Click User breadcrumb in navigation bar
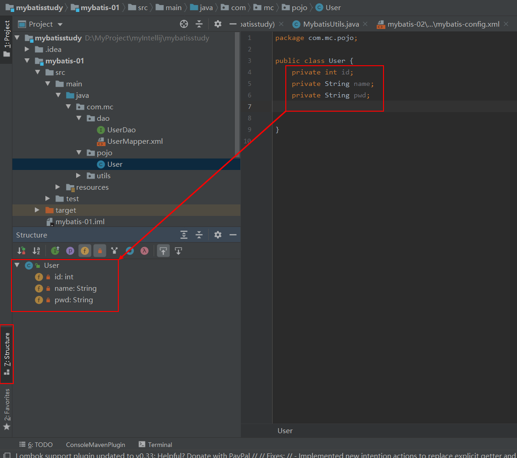The height and width of the screenshot is (458, 517). coord(328,8)
